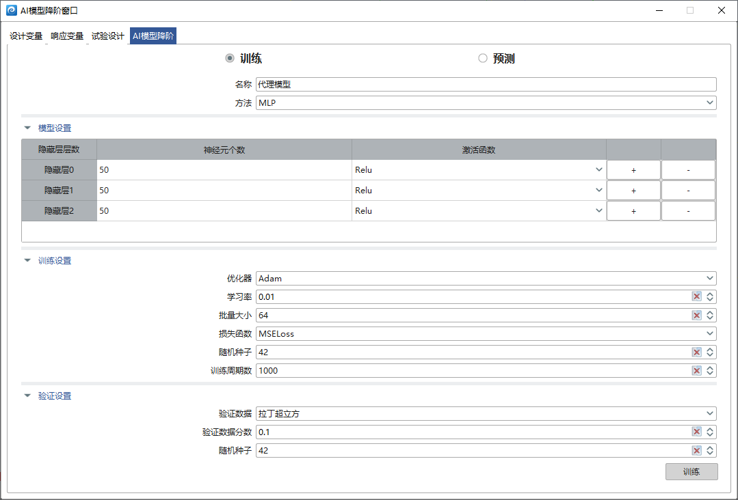738x500 pixels.
Task: Click the 训练 button at bottom right
Action: pos(691,471)
